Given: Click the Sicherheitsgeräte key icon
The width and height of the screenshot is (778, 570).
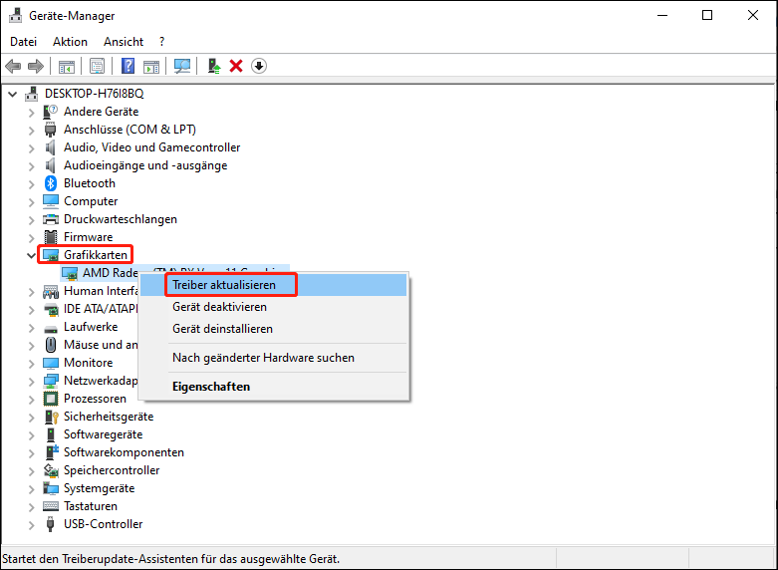Looking at the screenshot, I should tap(51, 417).
